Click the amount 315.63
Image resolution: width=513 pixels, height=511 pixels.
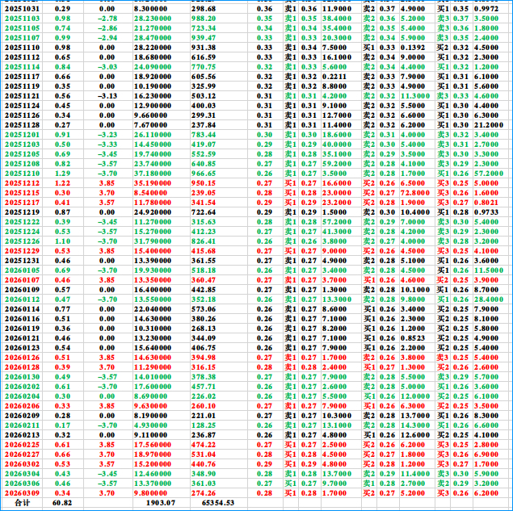coord(204,222)
